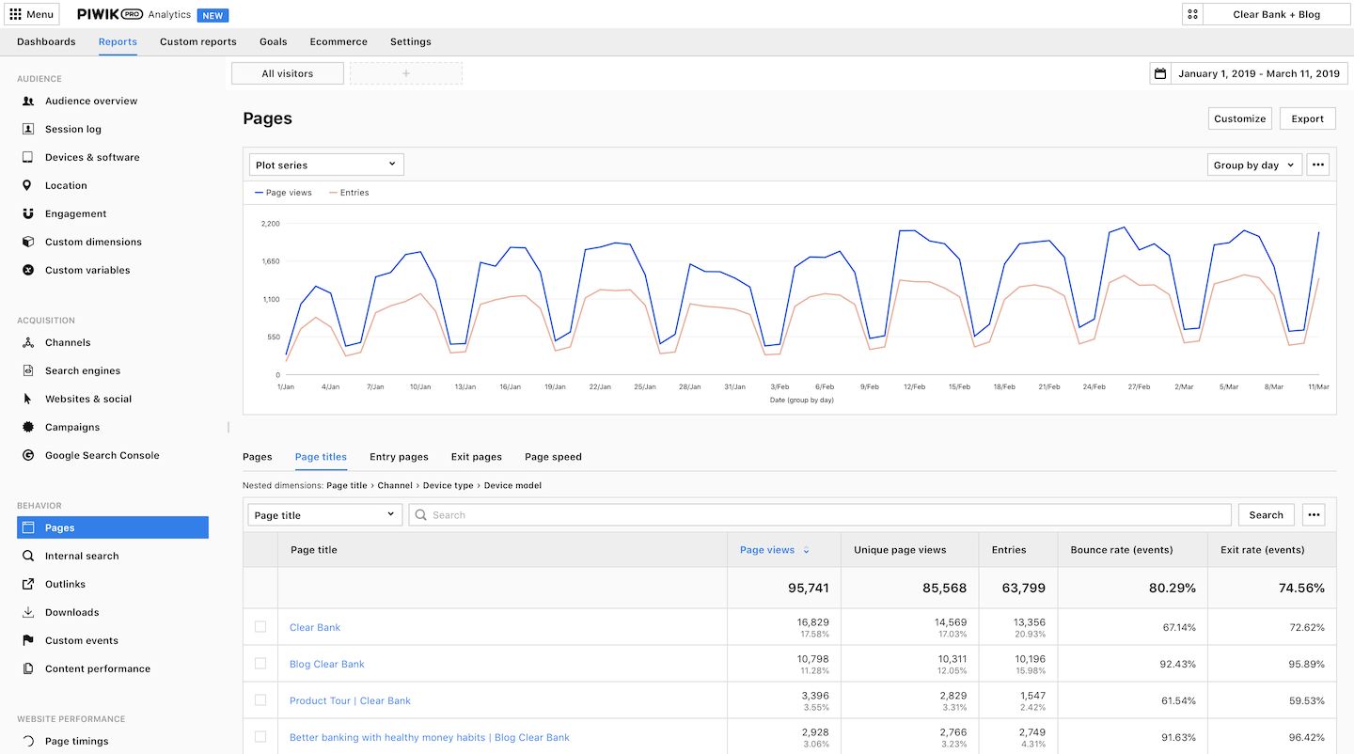
Task: Click the Page timings icon
Action: click(x=28, y=741)
